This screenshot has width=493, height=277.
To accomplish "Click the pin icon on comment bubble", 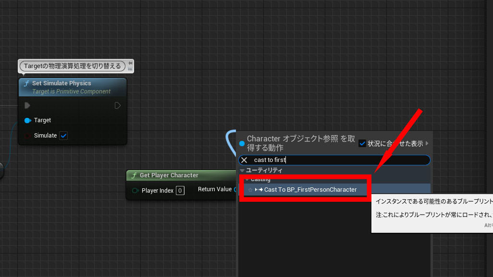I will (x=130, y=63).
